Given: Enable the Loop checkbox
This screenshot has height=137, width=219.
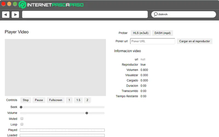Looking at the screenshot, I should [22, 124].
